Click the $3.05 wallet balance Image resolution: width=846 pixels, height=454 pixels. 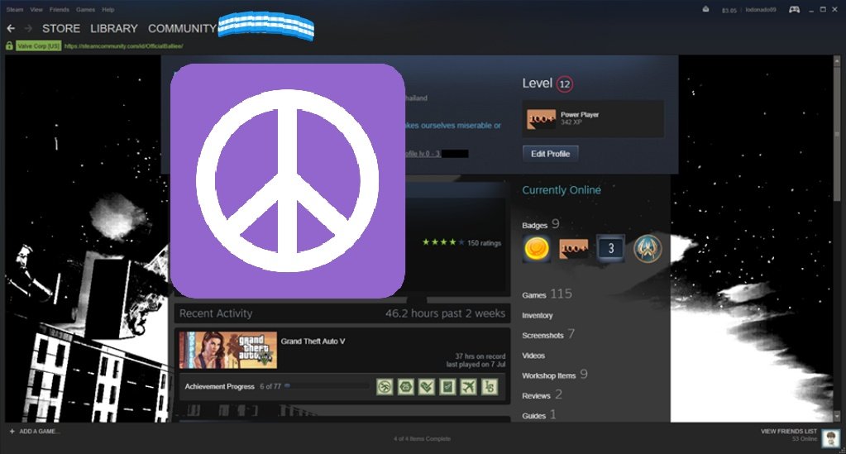(x=729, y=10)
